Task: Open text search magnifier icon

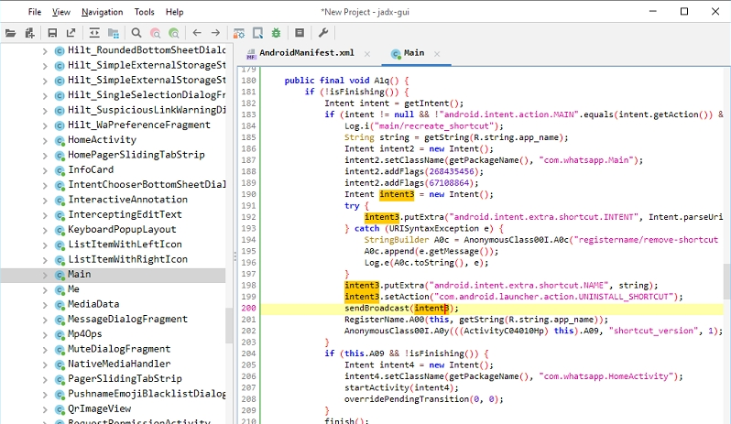Action: (136, 33)
